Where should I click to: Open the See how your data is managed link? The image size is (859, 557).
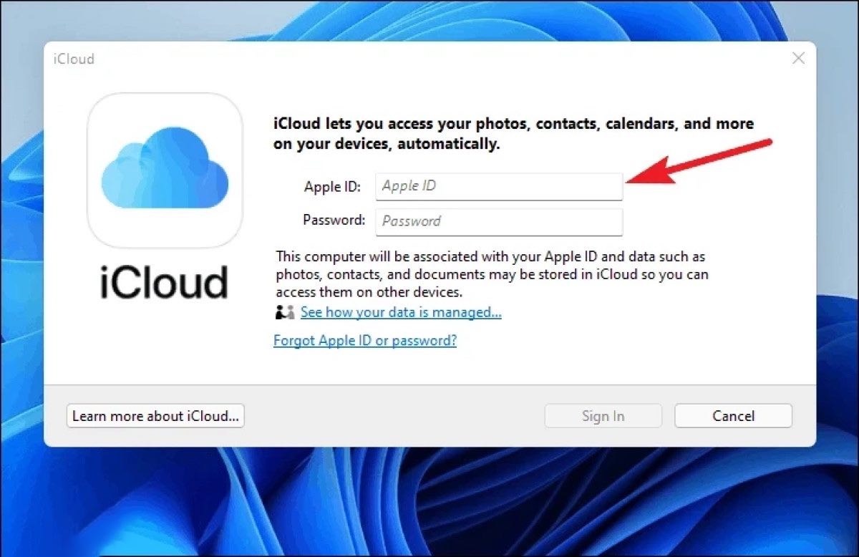401,312
